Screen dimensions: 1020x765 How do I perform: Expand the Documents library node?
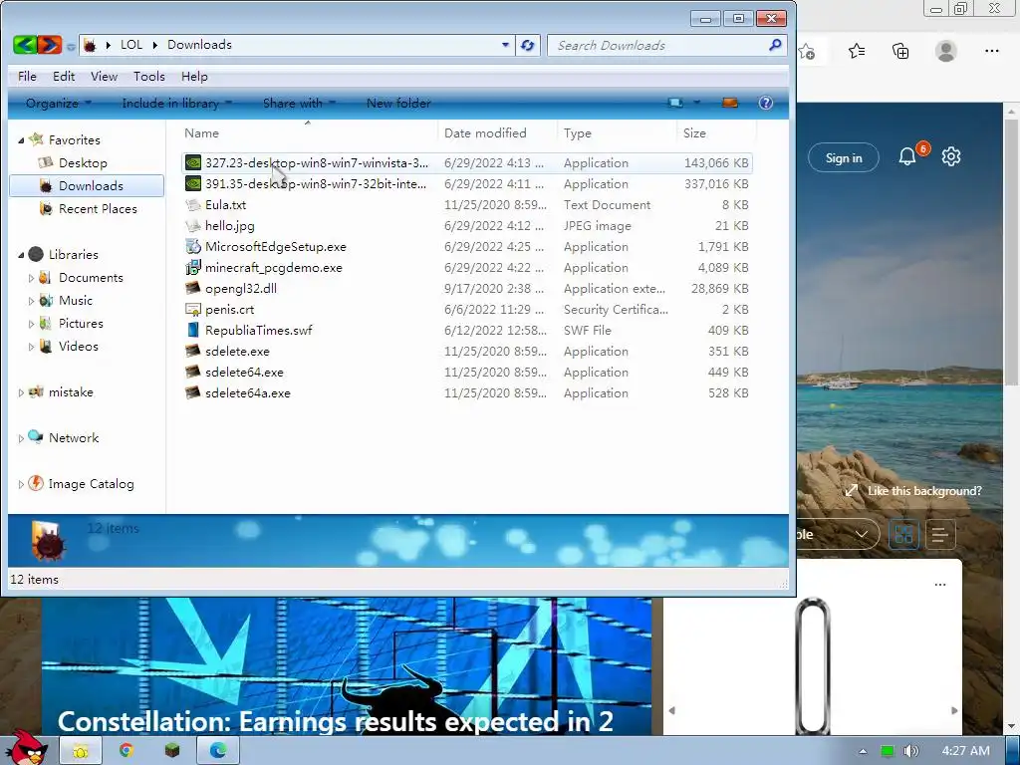tap(31, 278)
